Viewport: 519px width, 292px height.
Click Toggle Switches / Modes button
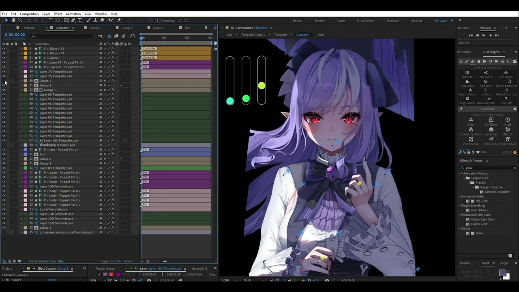[116, 261]
